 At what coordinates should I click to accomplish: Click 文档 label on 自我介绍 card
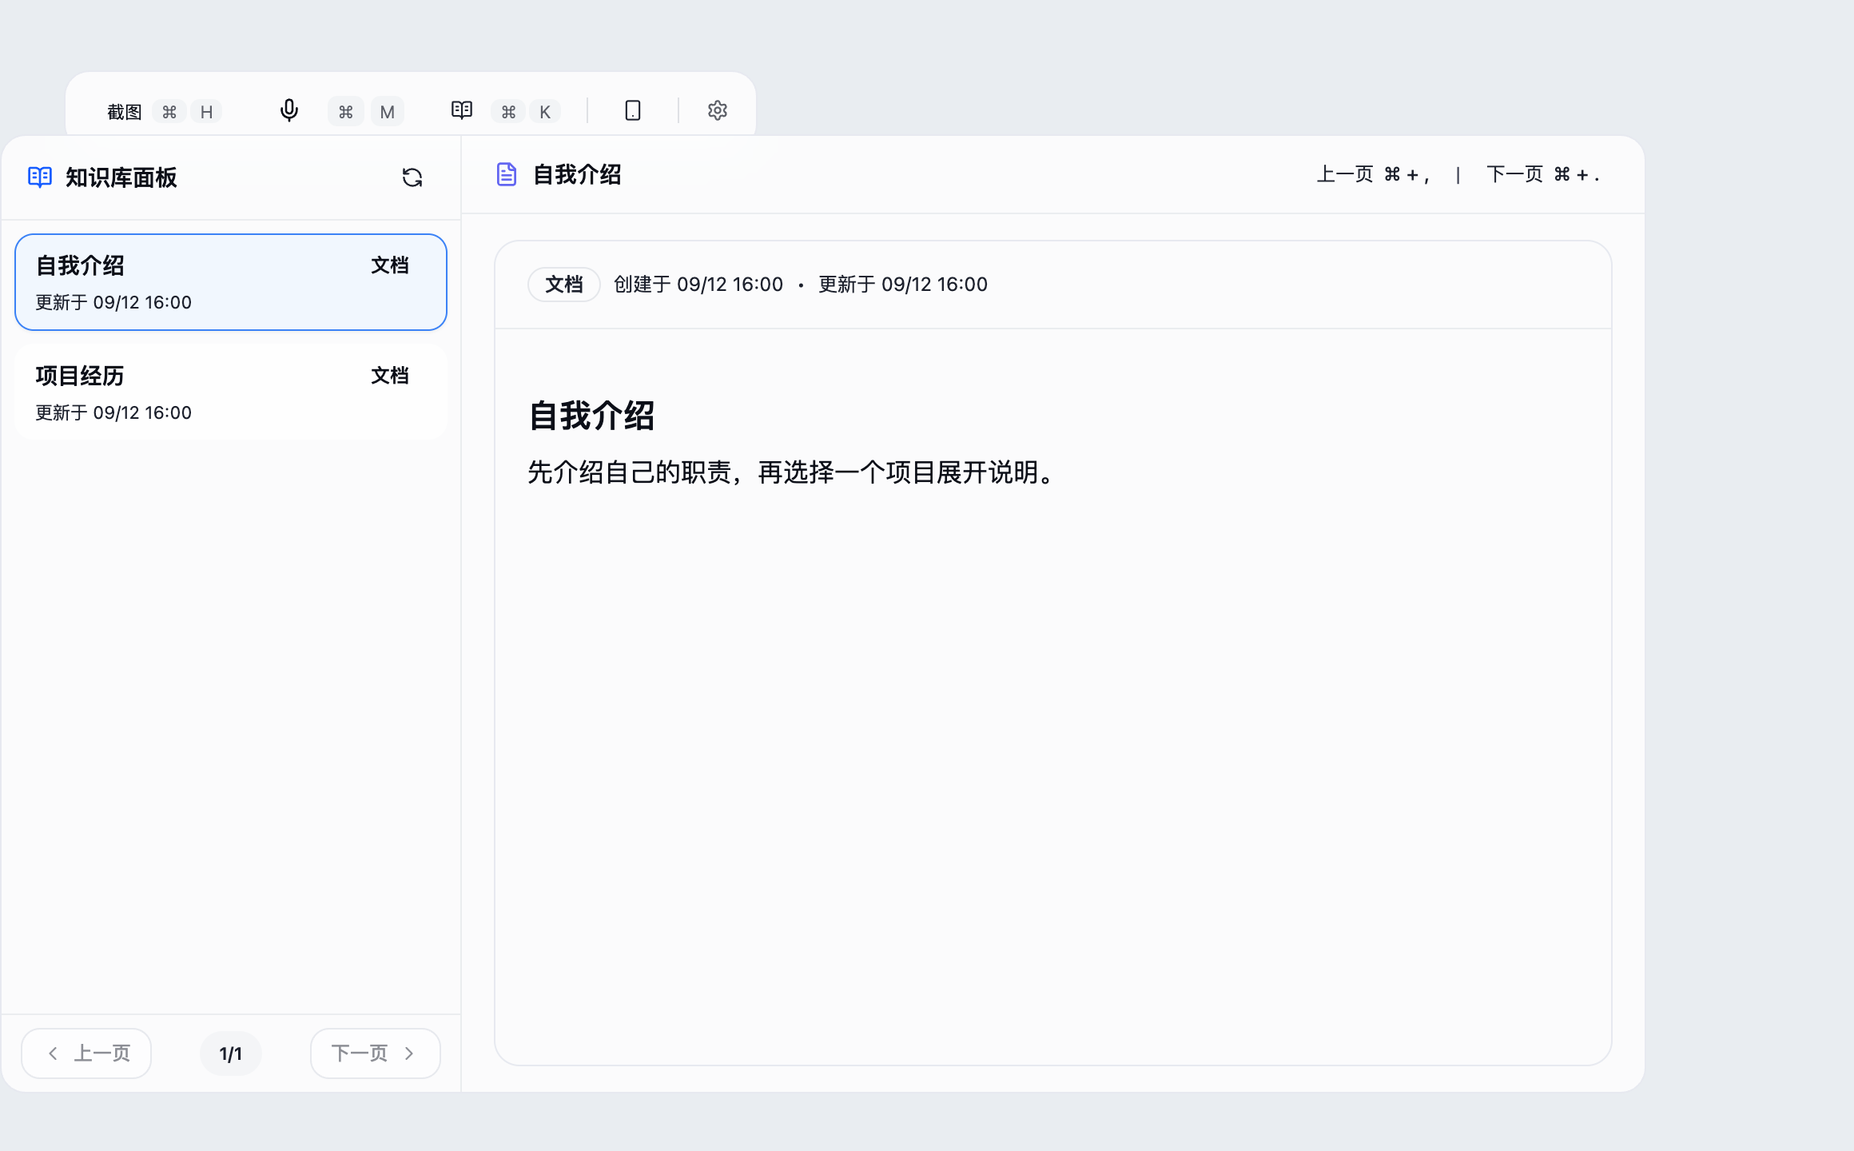pyautogui.click(x=390, y=265)
